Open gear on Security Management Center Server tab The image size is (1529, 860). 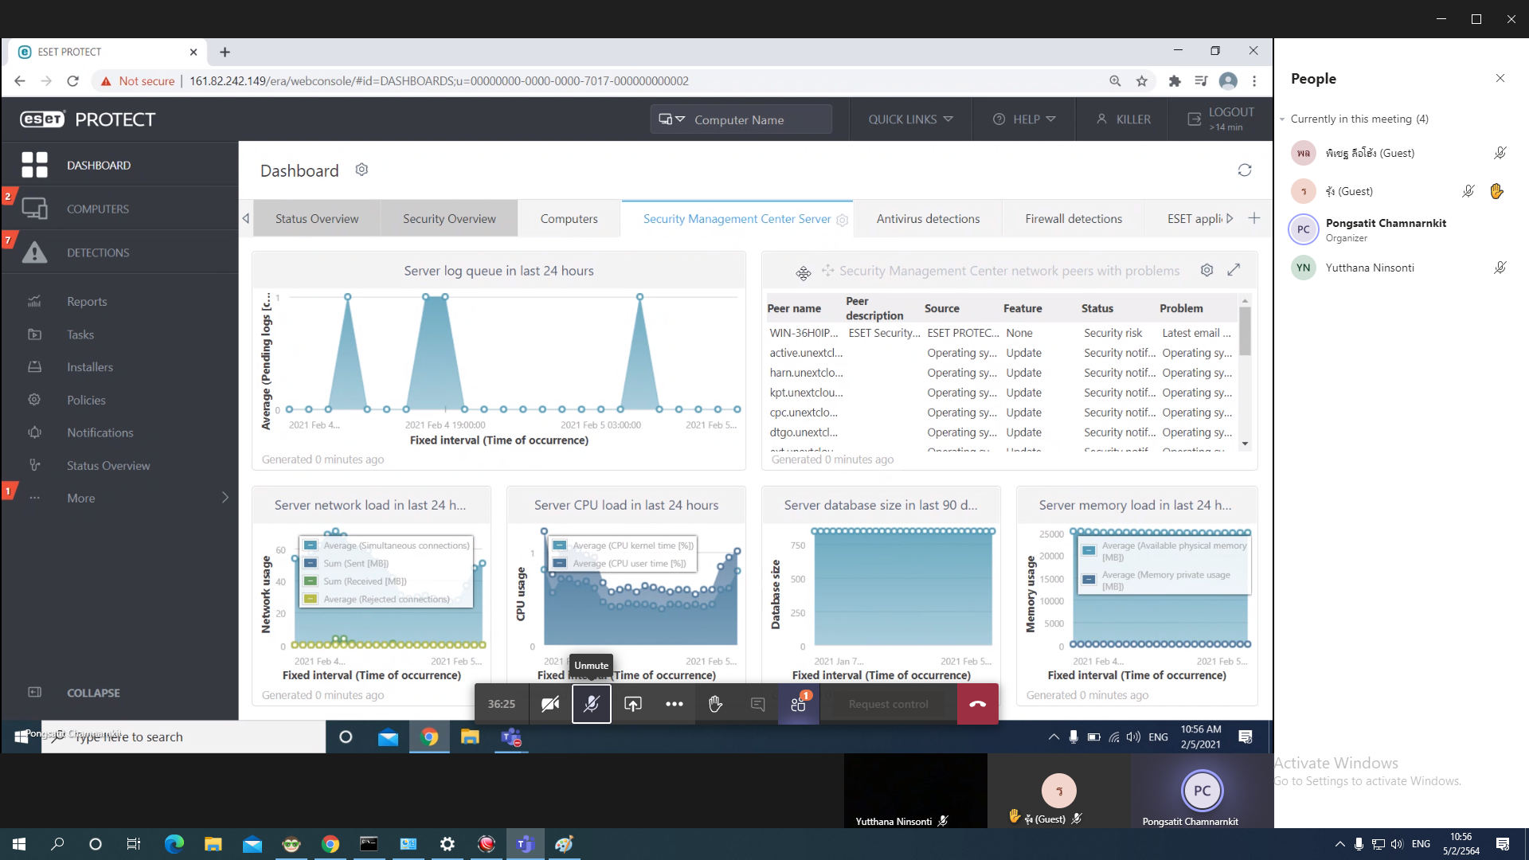tap(843, 220)
